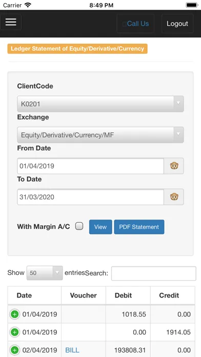The height and width of the screenshot is (357, 201).
Task: Tap the Logout button
Action: [177, 24]
